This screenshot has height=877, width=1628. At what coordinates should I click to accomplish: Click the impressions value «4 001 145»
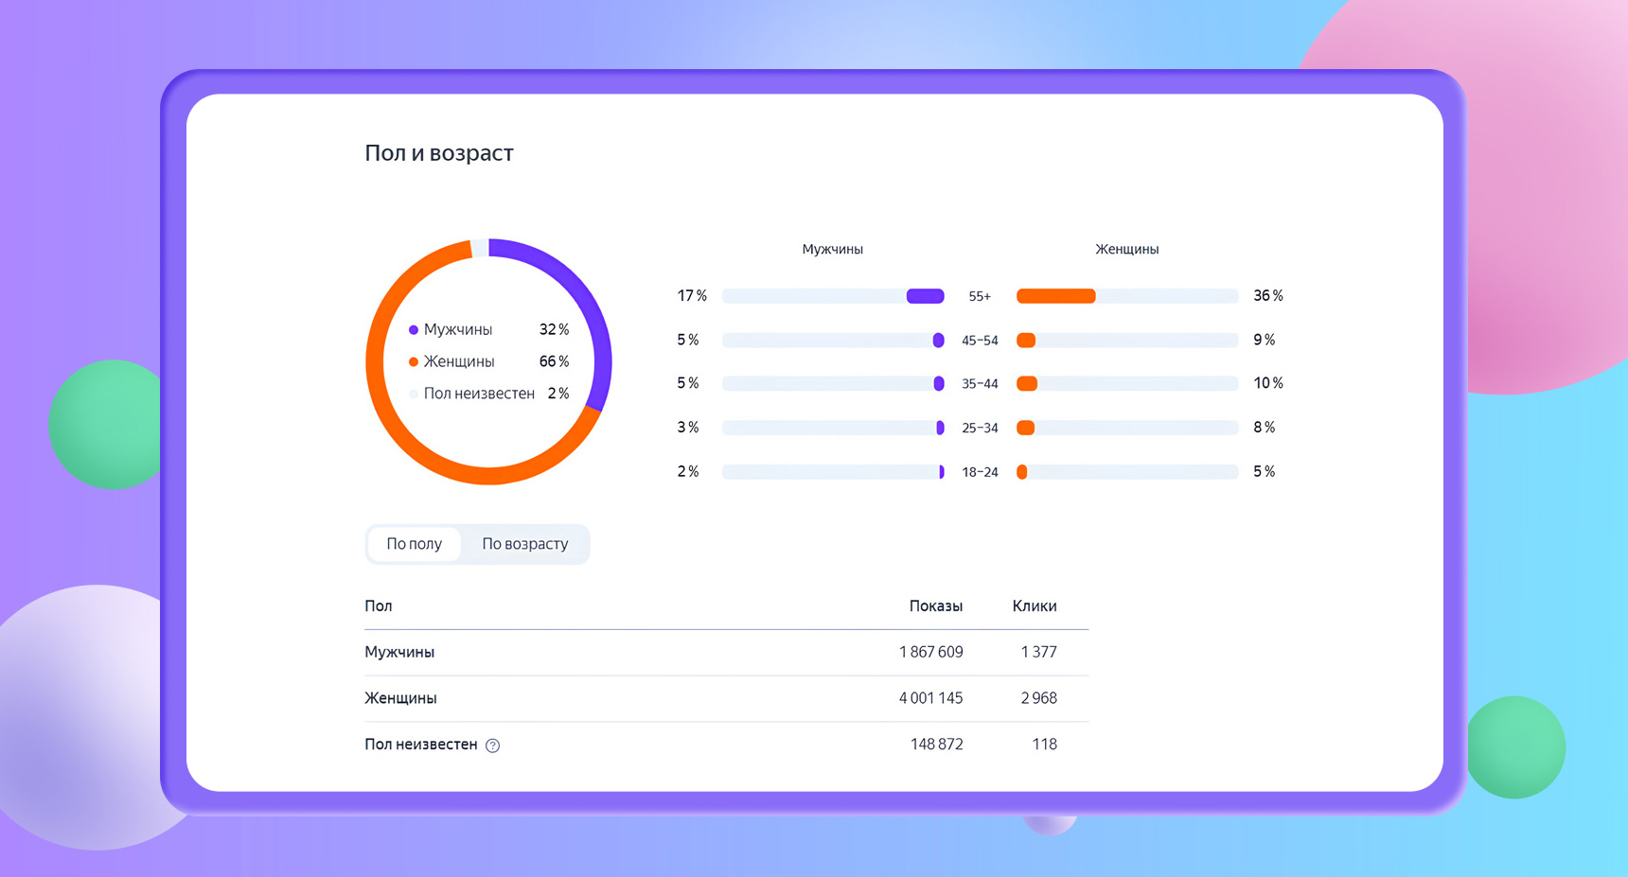[931, 699]
